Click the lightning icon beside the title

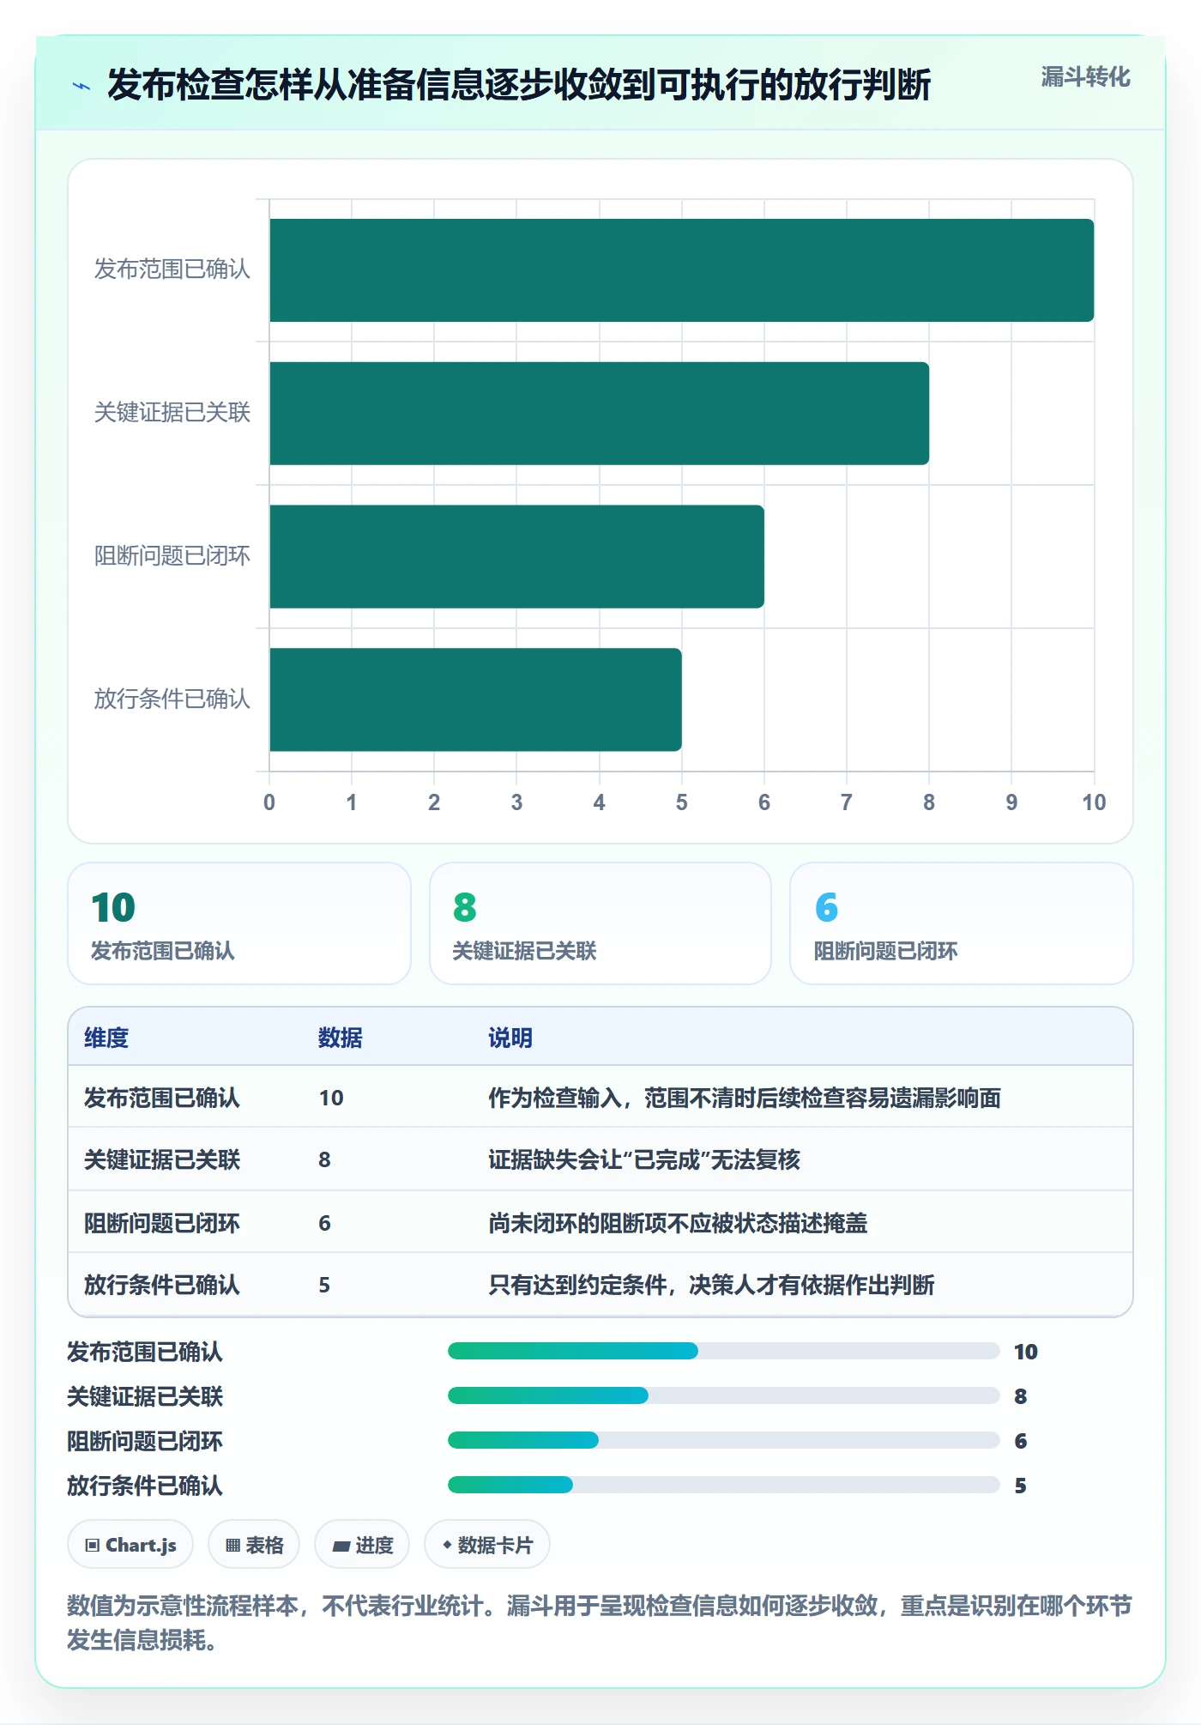click(x=81, y=86)
